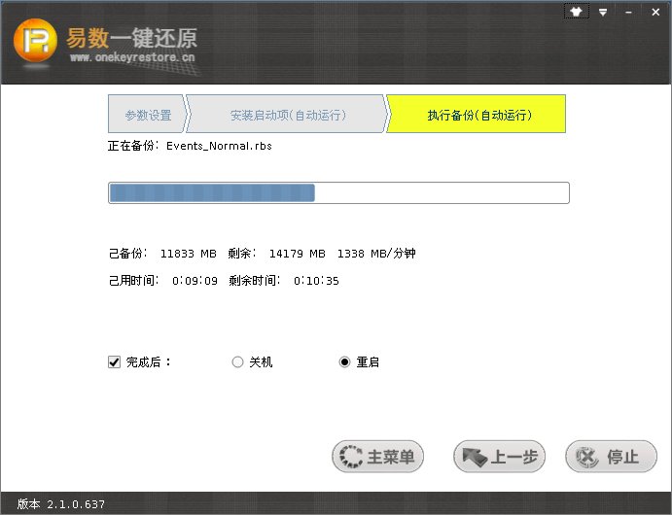Viewport: 672px width, 515px height.
Task: Stop the backup with 停止 button
Action: tap(611, 457)
